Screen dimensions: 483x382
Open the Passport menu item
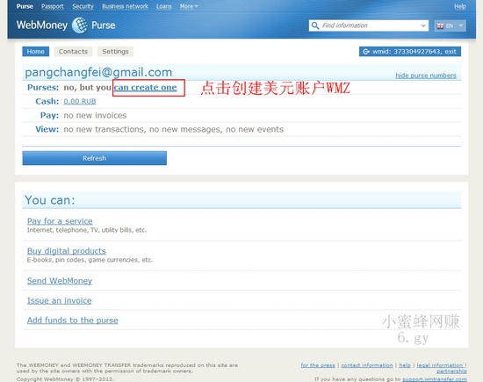53,6
